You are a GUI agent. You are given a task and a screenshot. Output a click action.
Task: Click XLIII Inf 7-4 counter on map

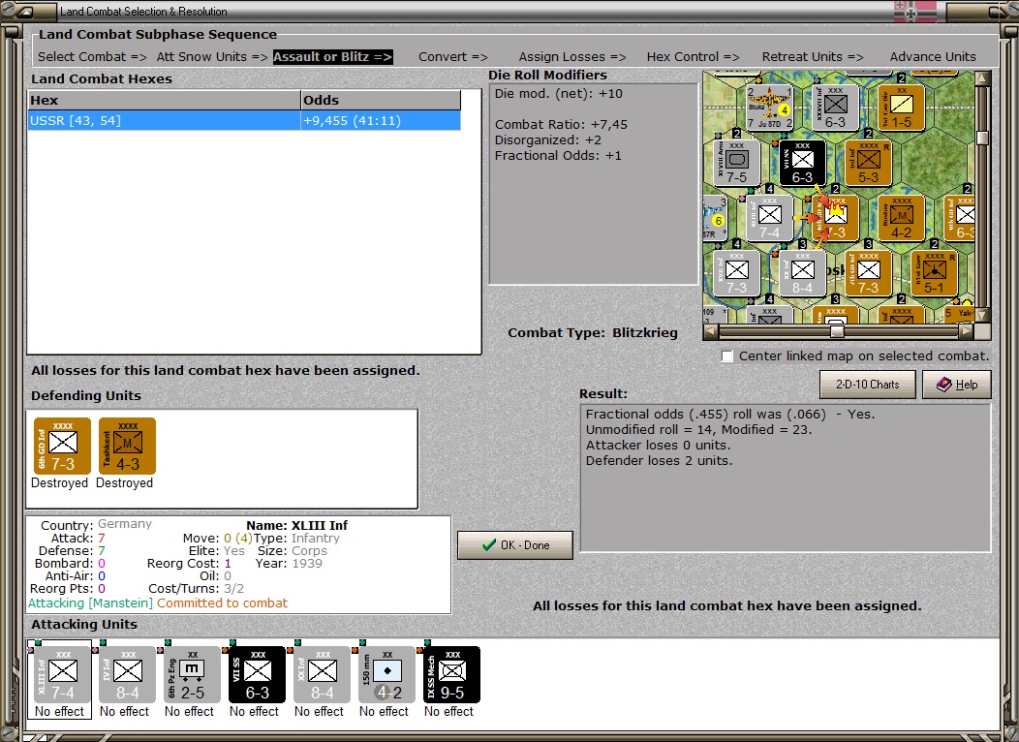(x=769, y=218)
